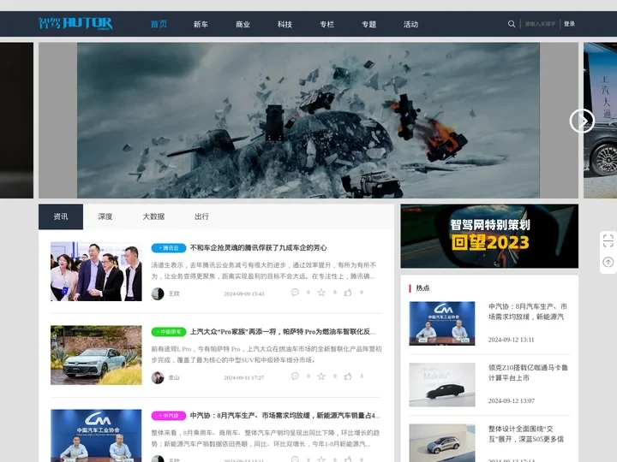
Task: Open hot item 整体设计全面围绕交互 深蓝S05
Action: click(x=526, y=434)
